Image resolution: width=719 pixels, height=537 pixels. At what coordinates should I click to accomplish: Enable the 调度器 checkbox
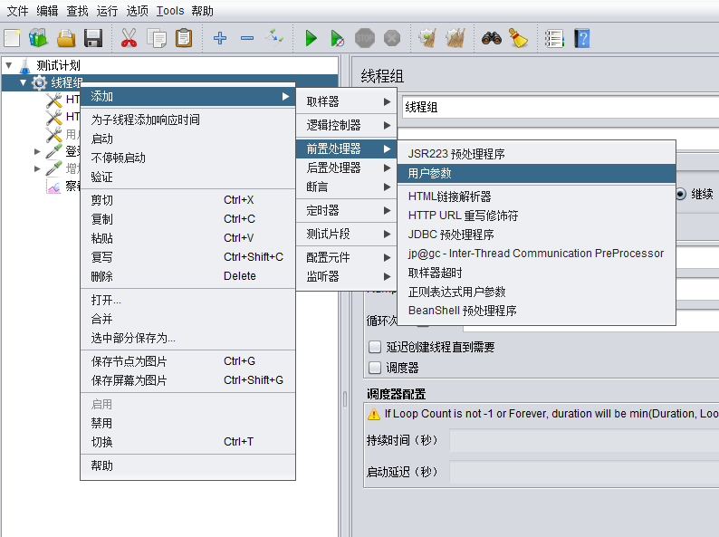(375, 368)
